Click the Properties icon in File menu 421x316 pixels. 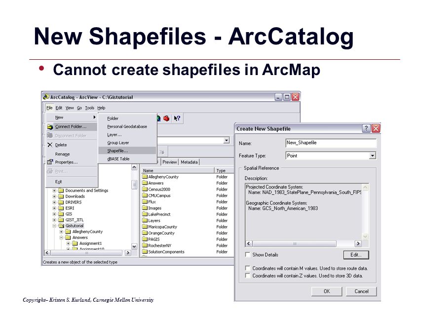click(x=50, y=162)
